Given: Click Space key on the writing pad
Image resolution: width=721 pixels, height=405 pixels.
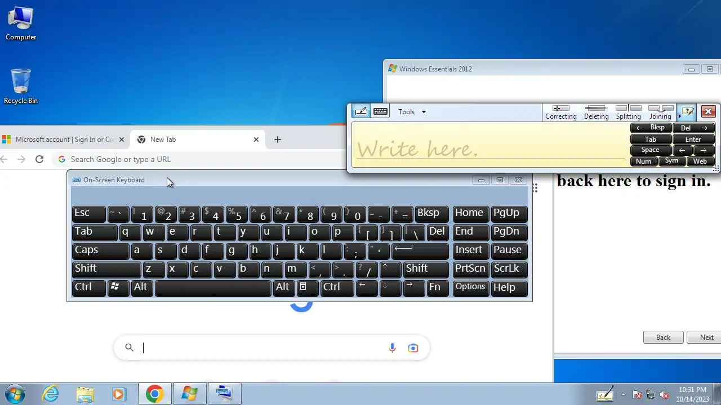Looking at the screenshot, I should click(x=651, y=150).
